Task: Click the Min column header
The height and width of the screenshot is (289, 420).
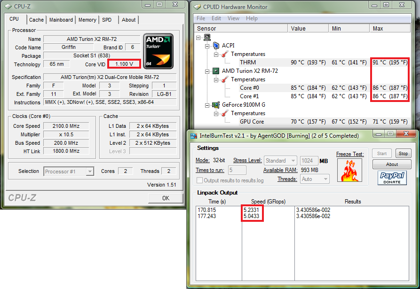Action: [x=349, y=28]
